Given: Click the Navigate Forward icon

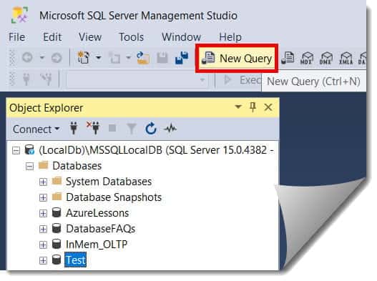Looking at the screenshot, I should point(57,58).
